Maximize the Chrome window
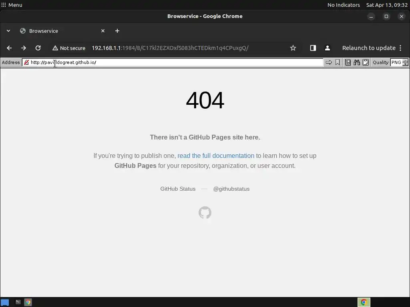 pos(386,16)
